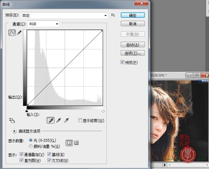Toggle the 通道叠加(V) checkbox
The image size is (209, 169).
click(21, 154)
